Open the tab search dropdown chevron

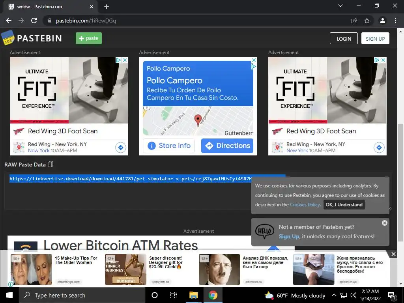point(340,6)
